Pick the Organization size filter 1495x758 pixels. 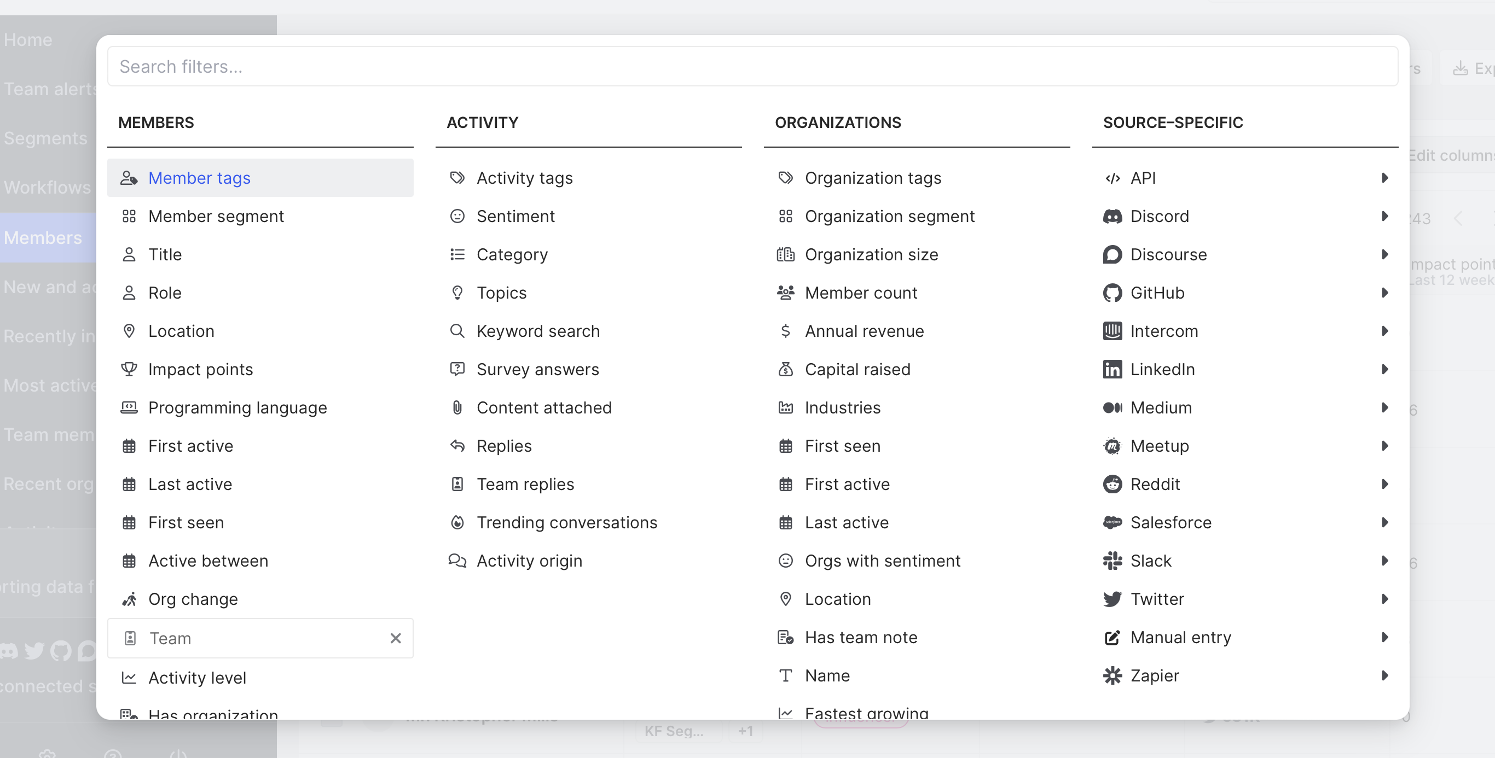pyautogui.click(x=871, y=255)
